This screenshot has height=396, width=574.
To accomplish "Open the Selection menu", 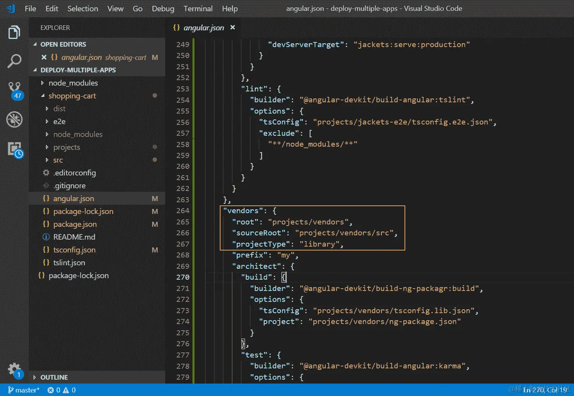I will point(83,9).
